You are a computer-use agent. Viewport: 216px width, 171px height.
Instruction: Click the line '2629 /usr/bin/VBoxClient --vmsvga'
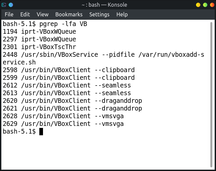(x=63, y=124)
